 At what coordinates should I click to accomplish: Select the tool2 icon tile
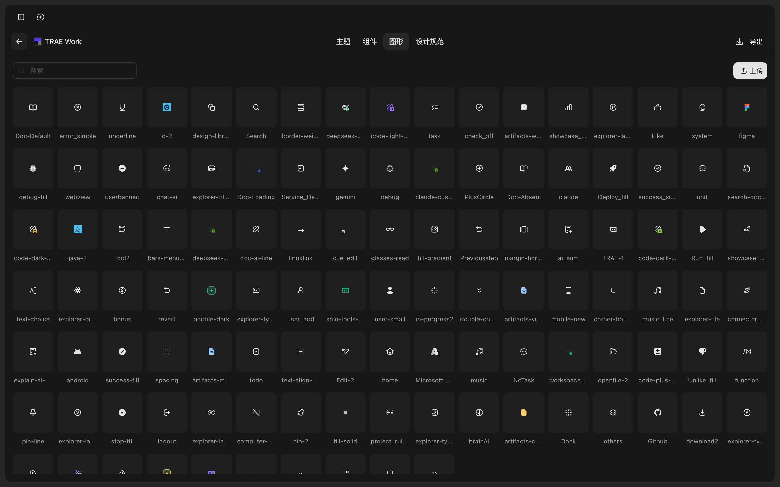(x=122, y=229)
